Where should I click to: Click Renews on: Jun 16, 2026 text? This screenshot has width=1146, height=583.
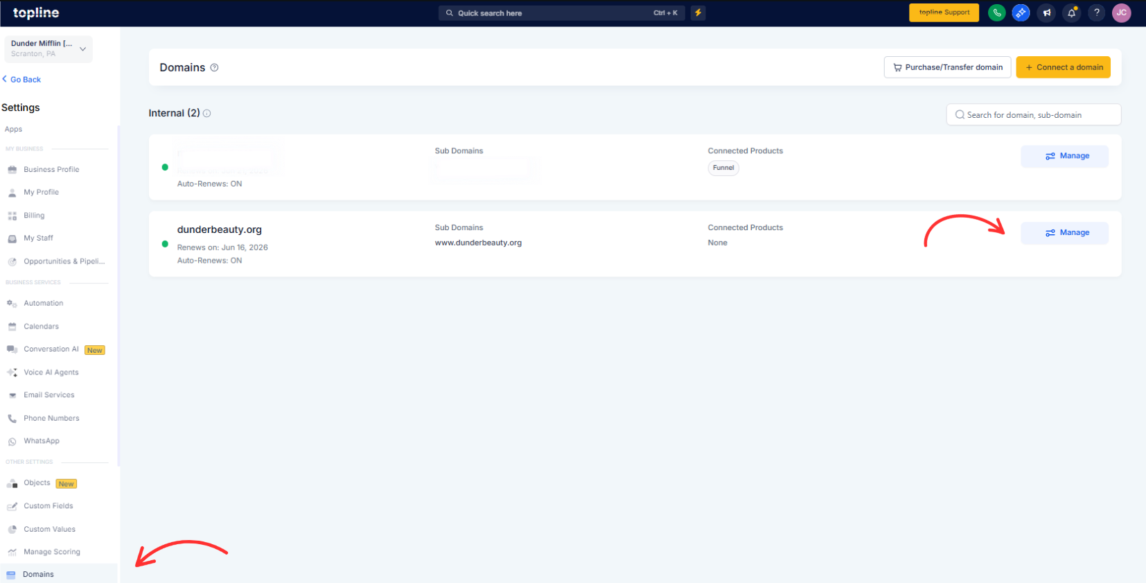tap(222, 247)
